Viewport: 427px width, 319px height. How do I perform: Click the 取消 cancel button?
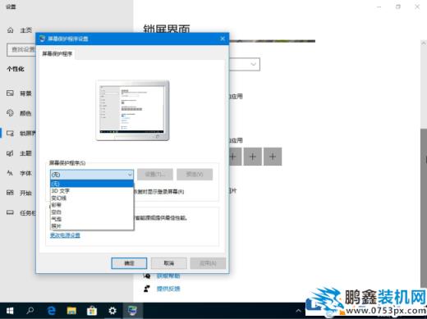tap(169, 263)
